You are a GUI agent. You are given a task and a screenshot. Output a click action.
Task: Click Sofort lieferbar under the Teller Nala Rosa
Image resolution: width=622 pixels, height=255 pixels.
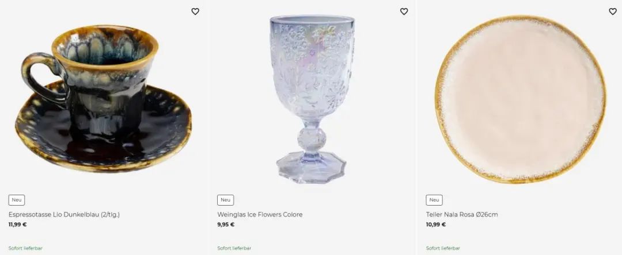[443, 248]
